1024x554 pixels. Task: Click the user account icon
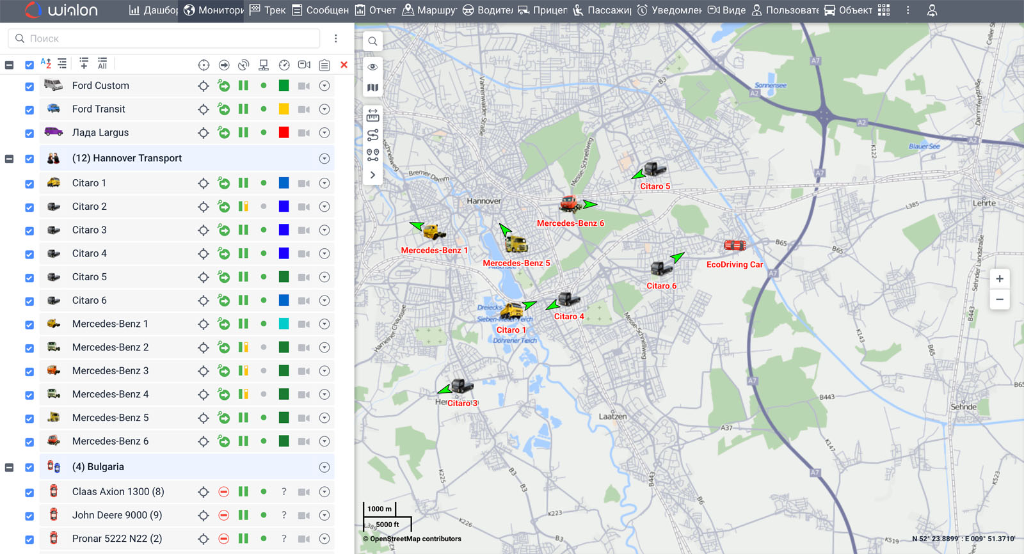pyautogui.click(x=932, y=10)
